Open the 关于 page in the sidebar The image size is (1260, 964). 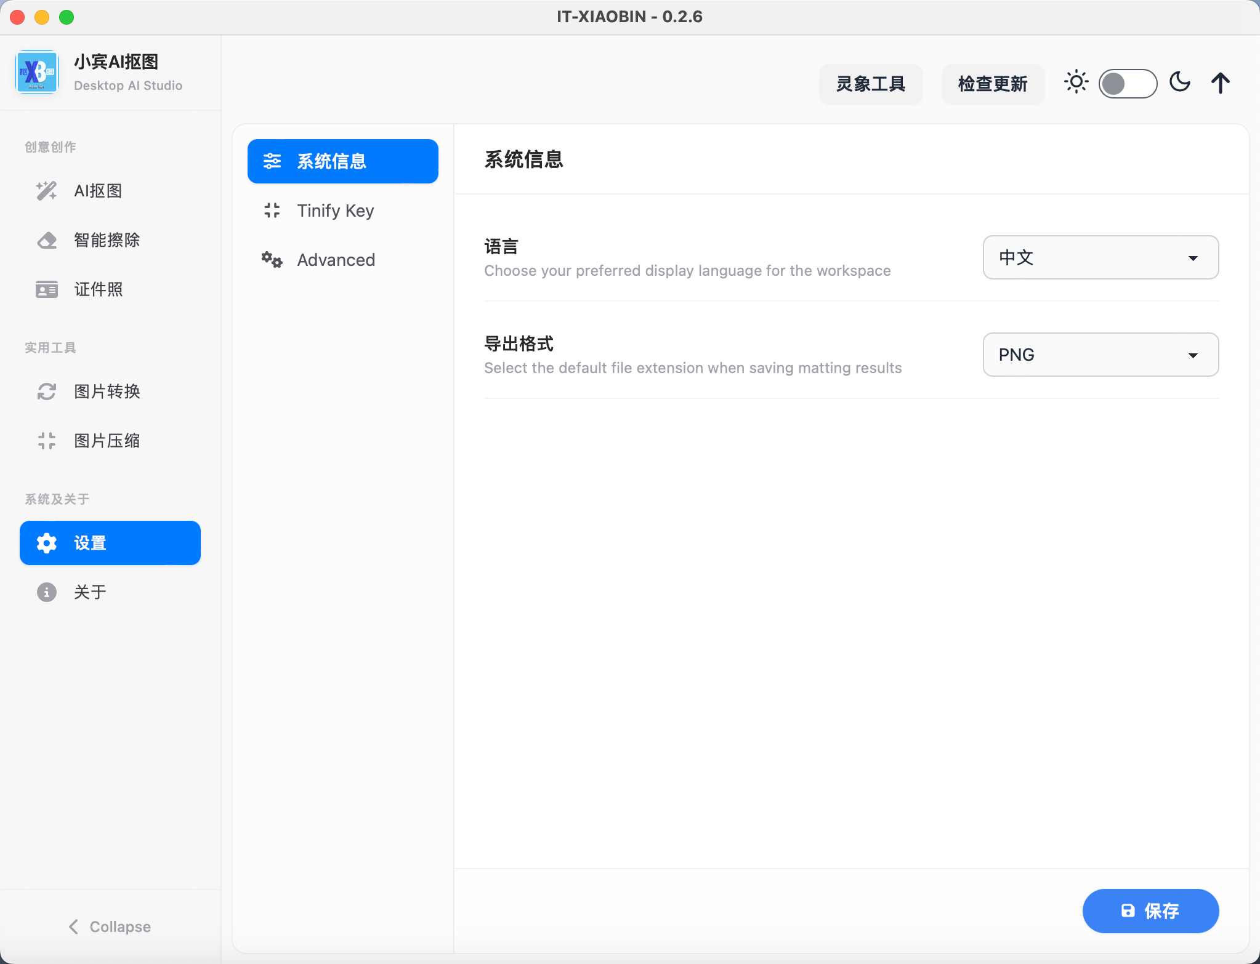[110, 592]
